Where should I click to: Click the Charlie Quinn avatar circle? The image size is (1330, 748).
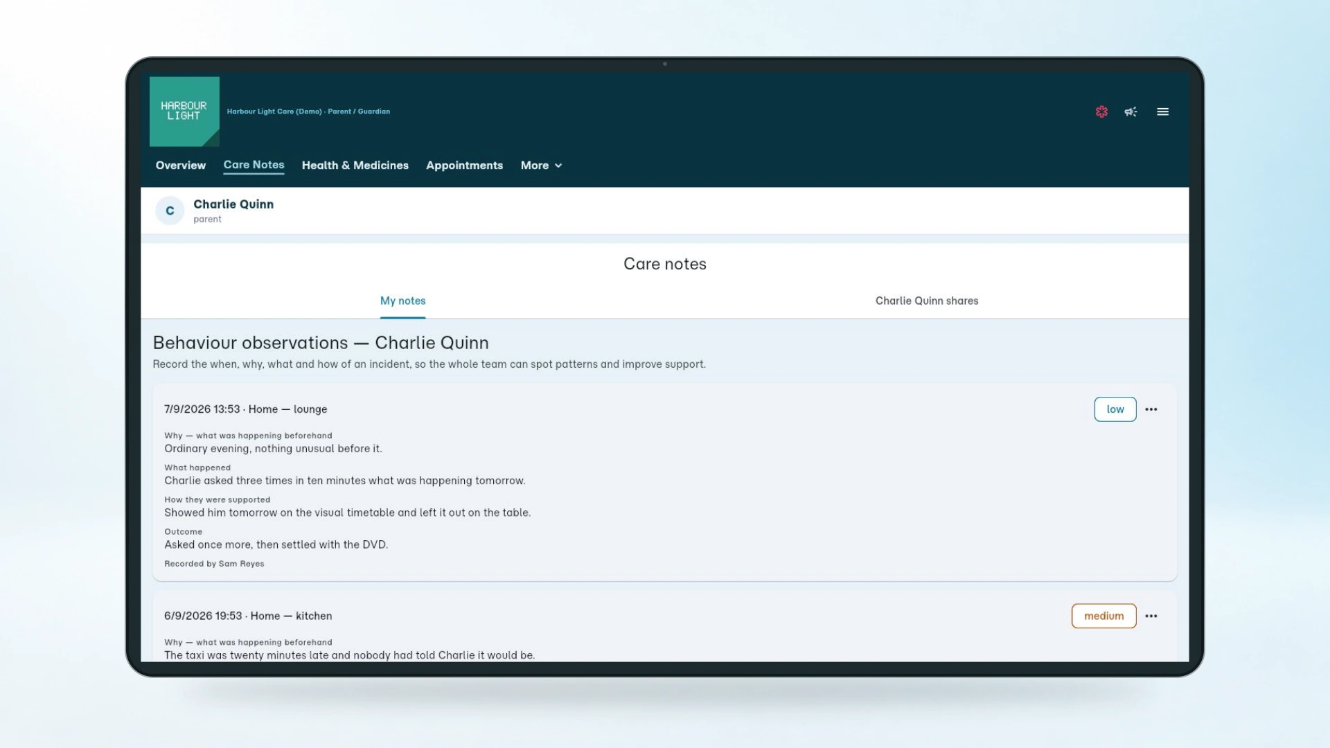click(x=170, y=211)
